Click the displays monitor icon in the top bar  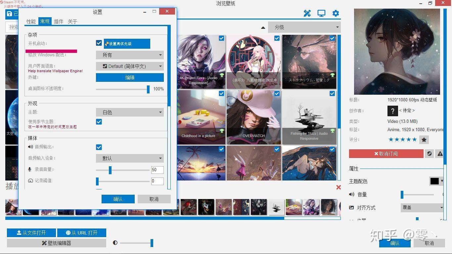321,13
